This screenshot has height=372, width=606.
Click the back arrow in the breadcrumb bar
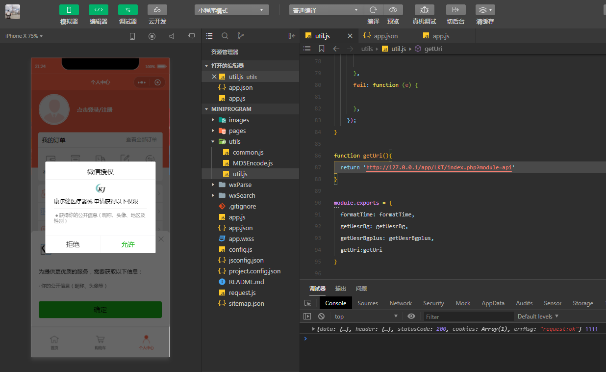(336, 49)
